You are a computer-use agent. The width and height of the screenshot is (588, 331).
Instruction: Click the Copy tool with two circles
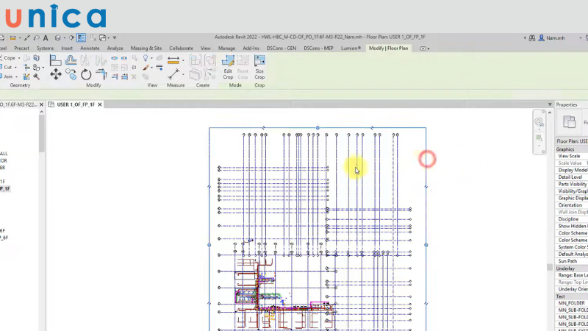[71, 74]
